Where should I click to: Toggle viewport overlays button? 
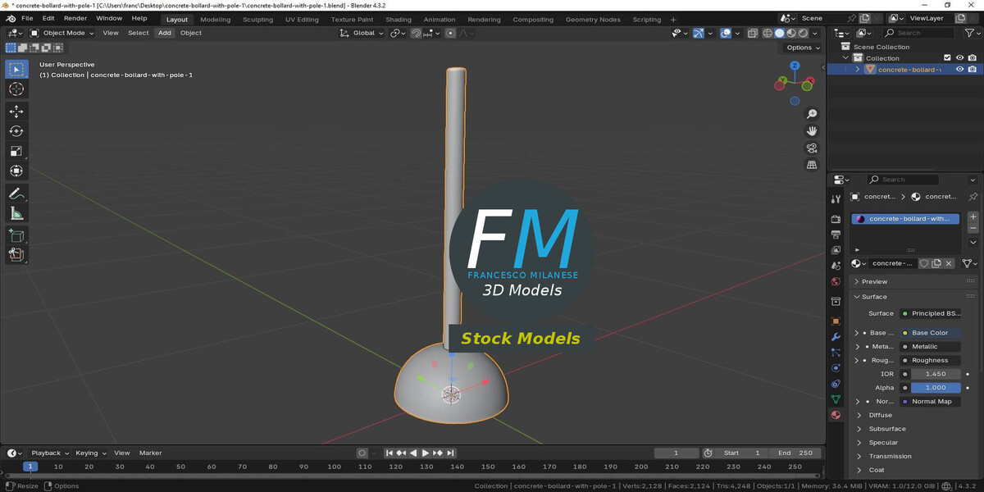click(726, 33)
